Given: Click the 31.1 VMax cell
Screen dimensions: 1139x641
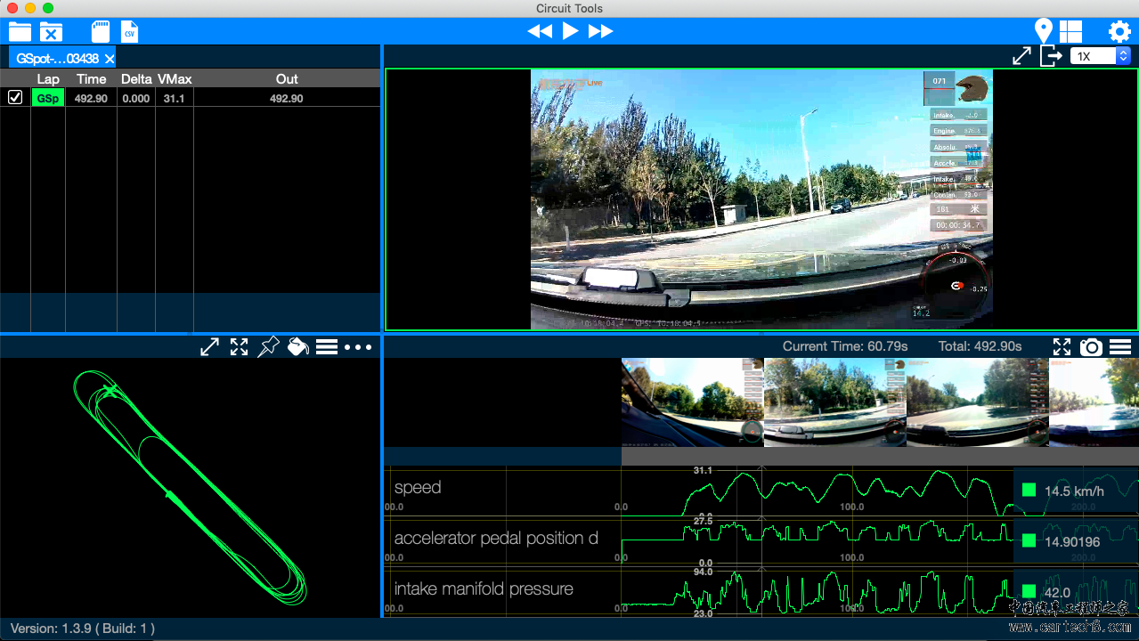Looking at the screenshot, I should (x=174, y=99).
